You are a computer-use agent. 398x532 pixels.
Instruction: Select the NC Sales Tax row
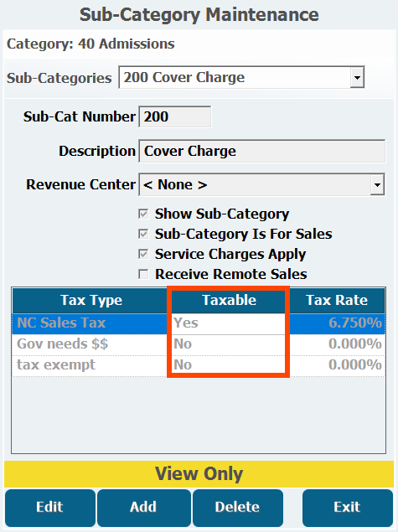(199, 323)
